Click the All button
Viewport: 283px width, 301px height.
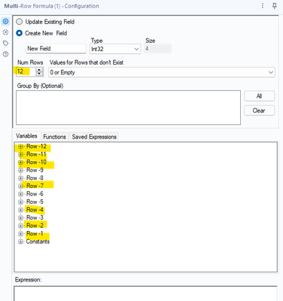tap(260, 96)
